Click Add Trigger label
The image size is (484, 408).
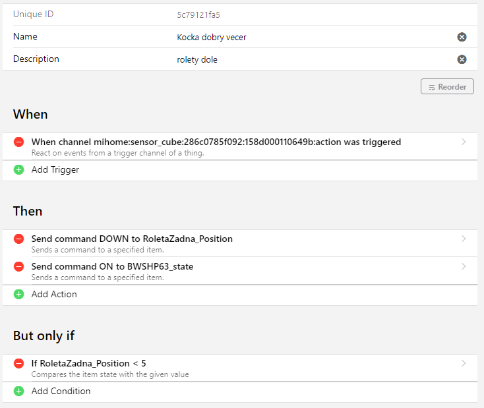[55, 170]
